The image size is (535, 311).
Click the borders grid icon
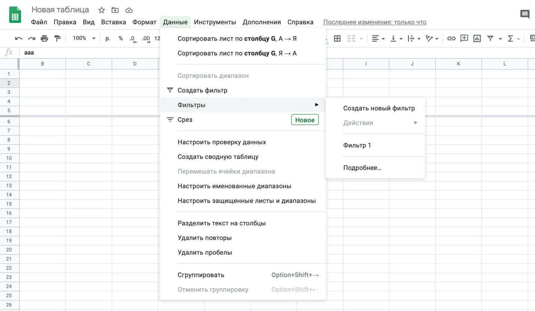point(337,38)
